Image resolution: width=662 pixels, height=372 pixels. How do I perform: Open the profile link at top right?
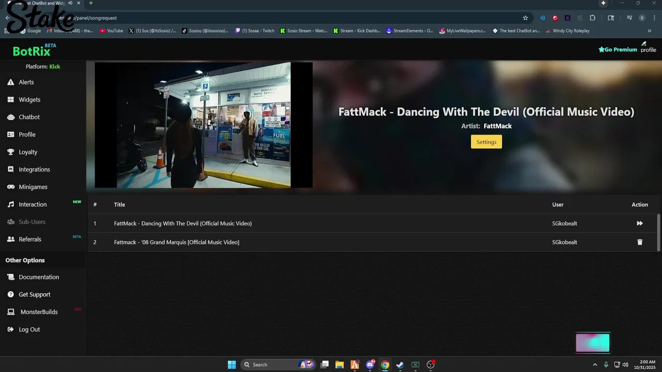point(648,48)
